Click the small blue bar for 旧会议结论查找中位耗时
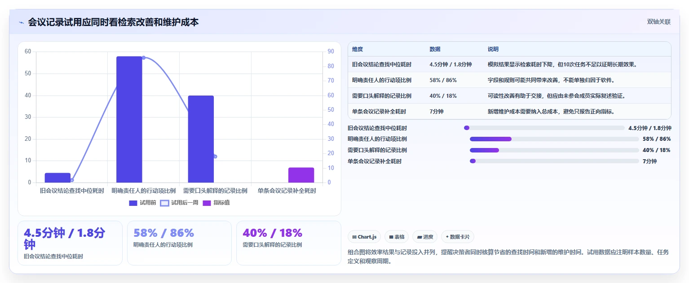 click(57, 178)
